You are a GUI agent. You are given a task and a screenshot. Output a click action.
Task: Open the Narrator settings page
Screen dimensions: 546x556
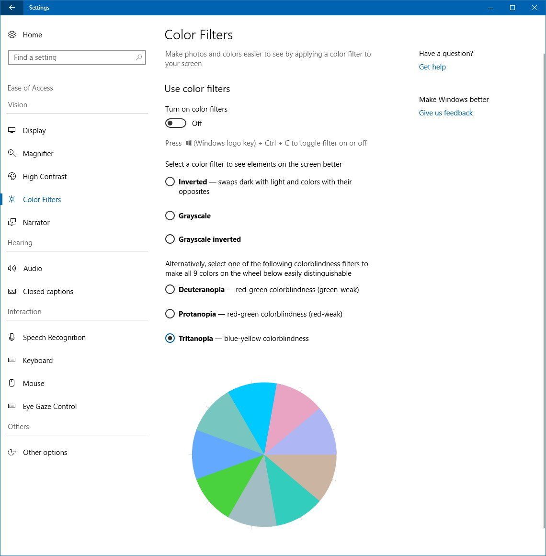click(36, 222)
